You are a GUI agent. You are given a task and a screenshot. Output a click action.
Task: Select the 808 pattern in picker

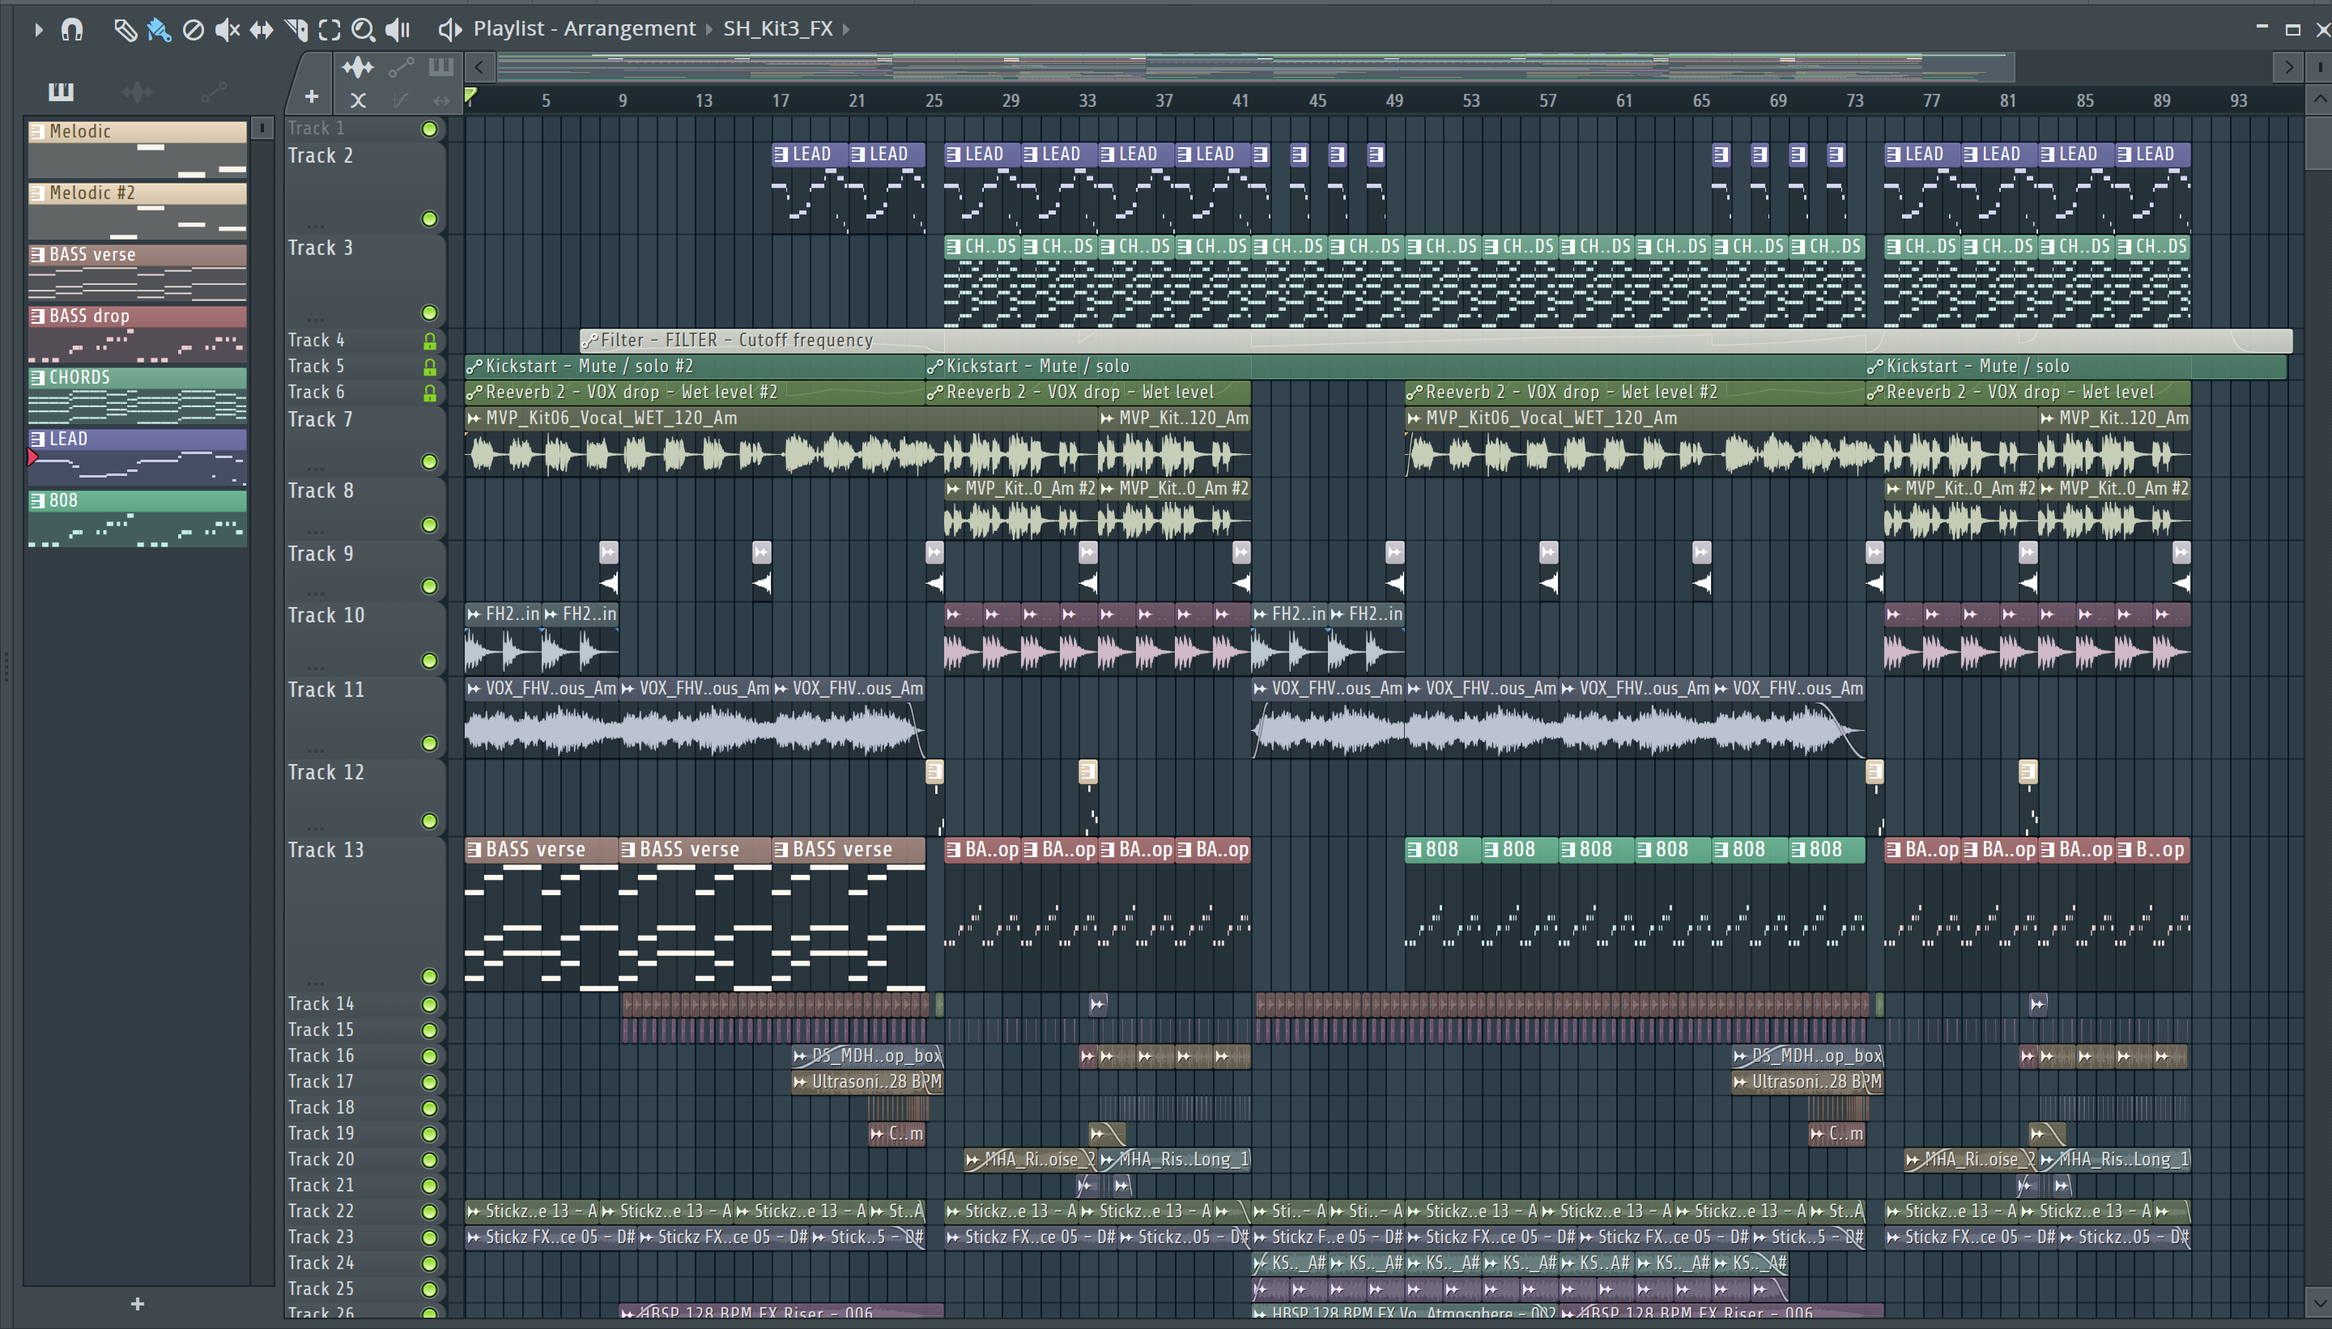click(x=137, y=519)
